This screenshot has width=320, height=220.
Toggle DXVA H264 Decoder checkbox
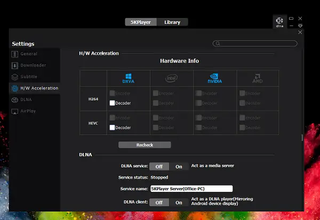112,103
